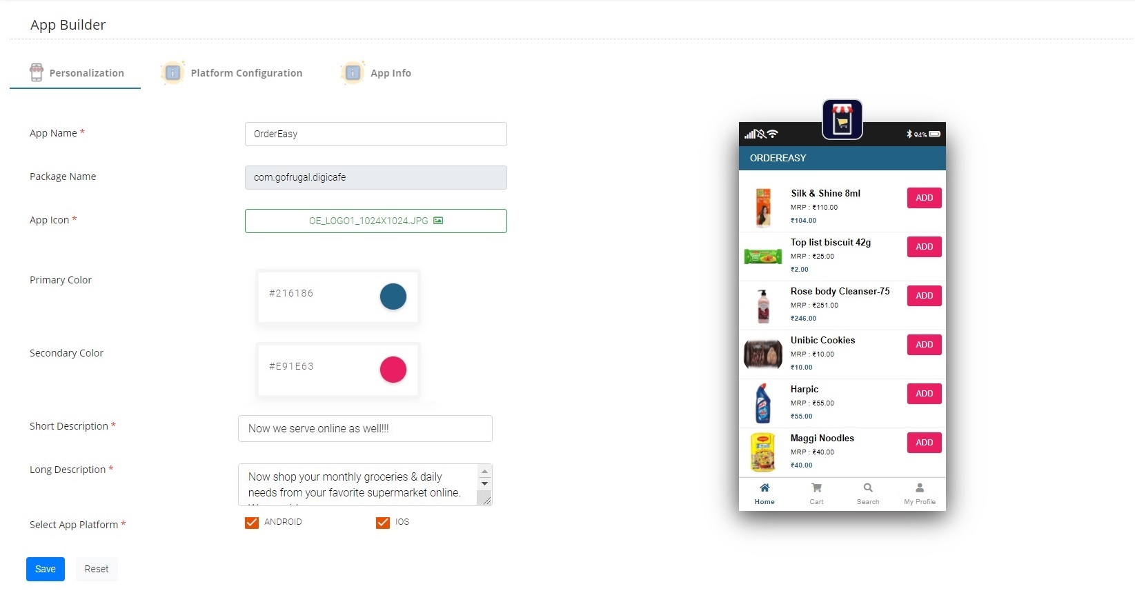Click the Top list biscuit thumbnail
Viewport: 1135px width, 593px height.
pyautogui.click(x=763, y=257)
